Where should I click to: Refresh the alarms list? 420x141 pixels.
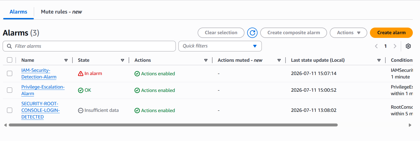pos(252,33)
